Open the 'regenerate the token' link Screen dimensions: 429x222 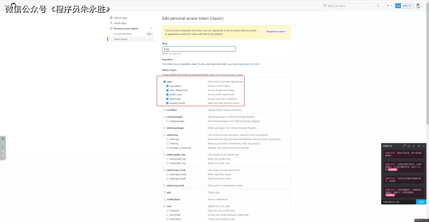tap(249, 64)
